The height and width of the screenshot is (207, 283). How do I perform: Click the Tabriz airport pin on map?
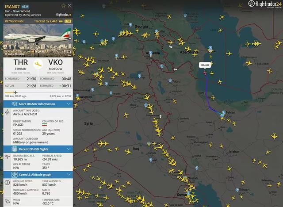click(170, 80)
